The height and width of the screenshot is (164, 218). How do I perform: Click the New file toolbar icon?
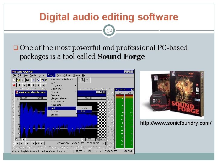click(x=14, y=80)
